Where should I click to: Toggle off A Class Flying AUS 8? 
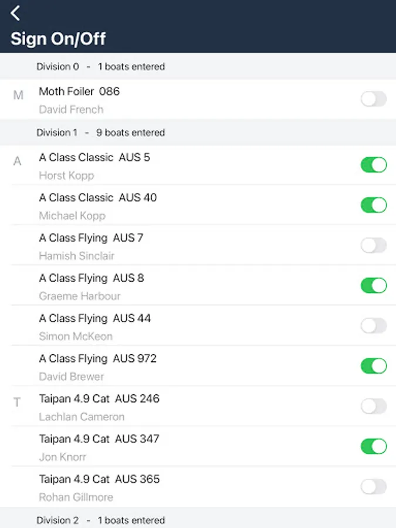coord(374,286)
